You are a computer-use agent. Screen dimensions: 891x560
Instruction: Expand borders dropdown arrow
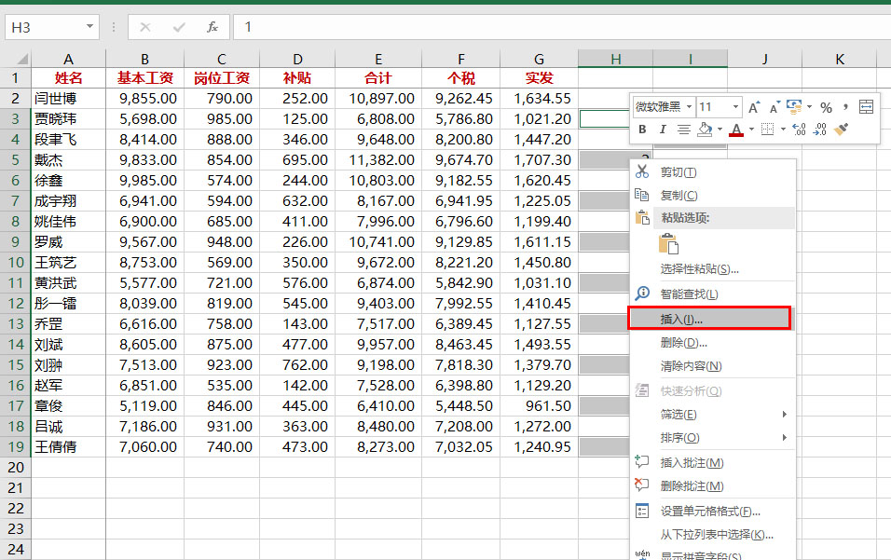click(783, 130)
